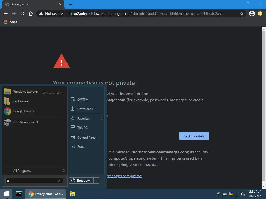The image size is (266, 199).
Task: Click the bold mirror2.internetdownloadmanager.com text
Action: tap(152, 152)
